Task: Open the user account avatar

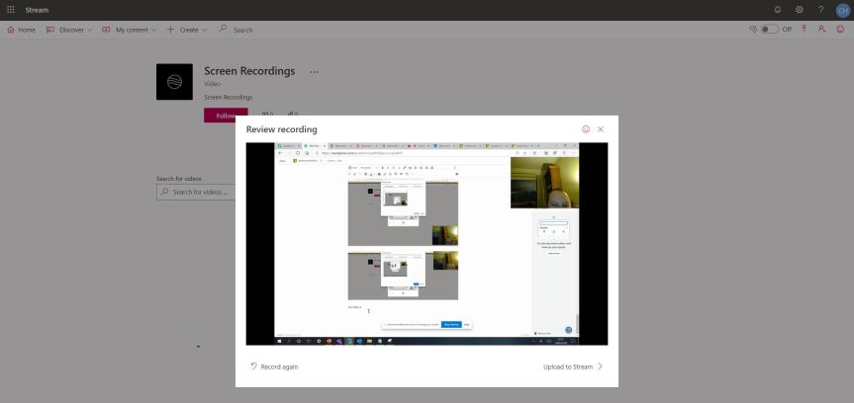Action: coord(842,10)
